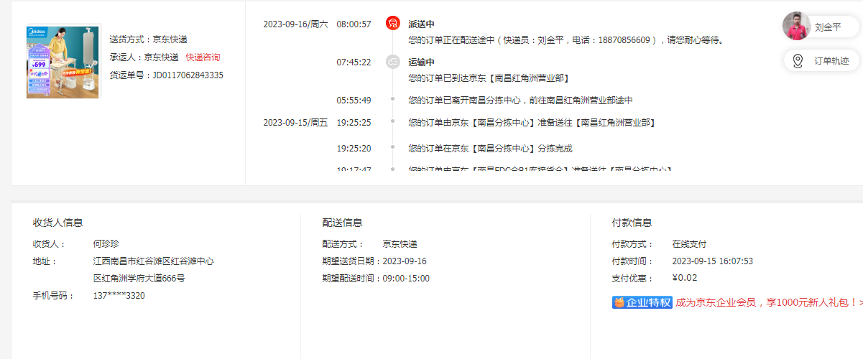Click the blue 企业特权 badge
The width and height of the screenshot is (863, 359).
click(642, 302)
